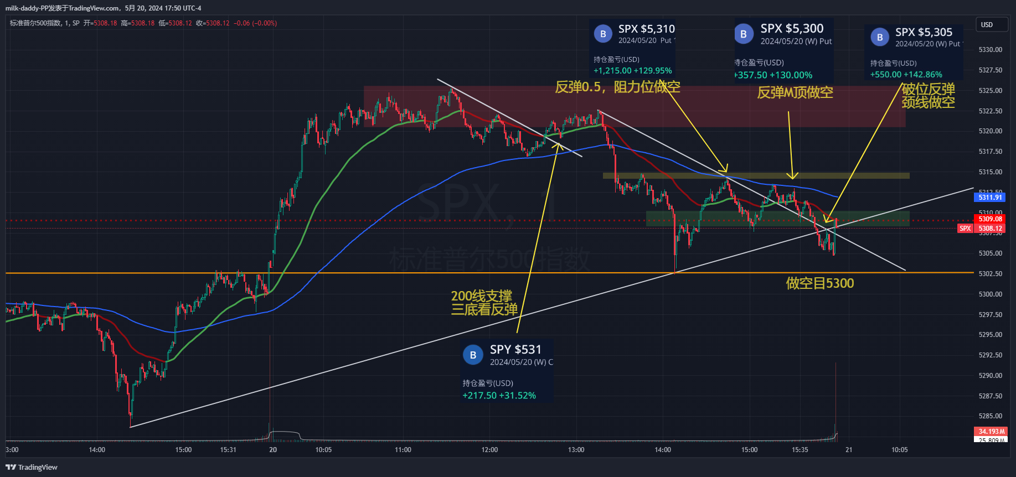The width and height of the screenshot is (1016, 477).
Task: Click the red 5309.08 price axis label
Action: tap(990, 219)
